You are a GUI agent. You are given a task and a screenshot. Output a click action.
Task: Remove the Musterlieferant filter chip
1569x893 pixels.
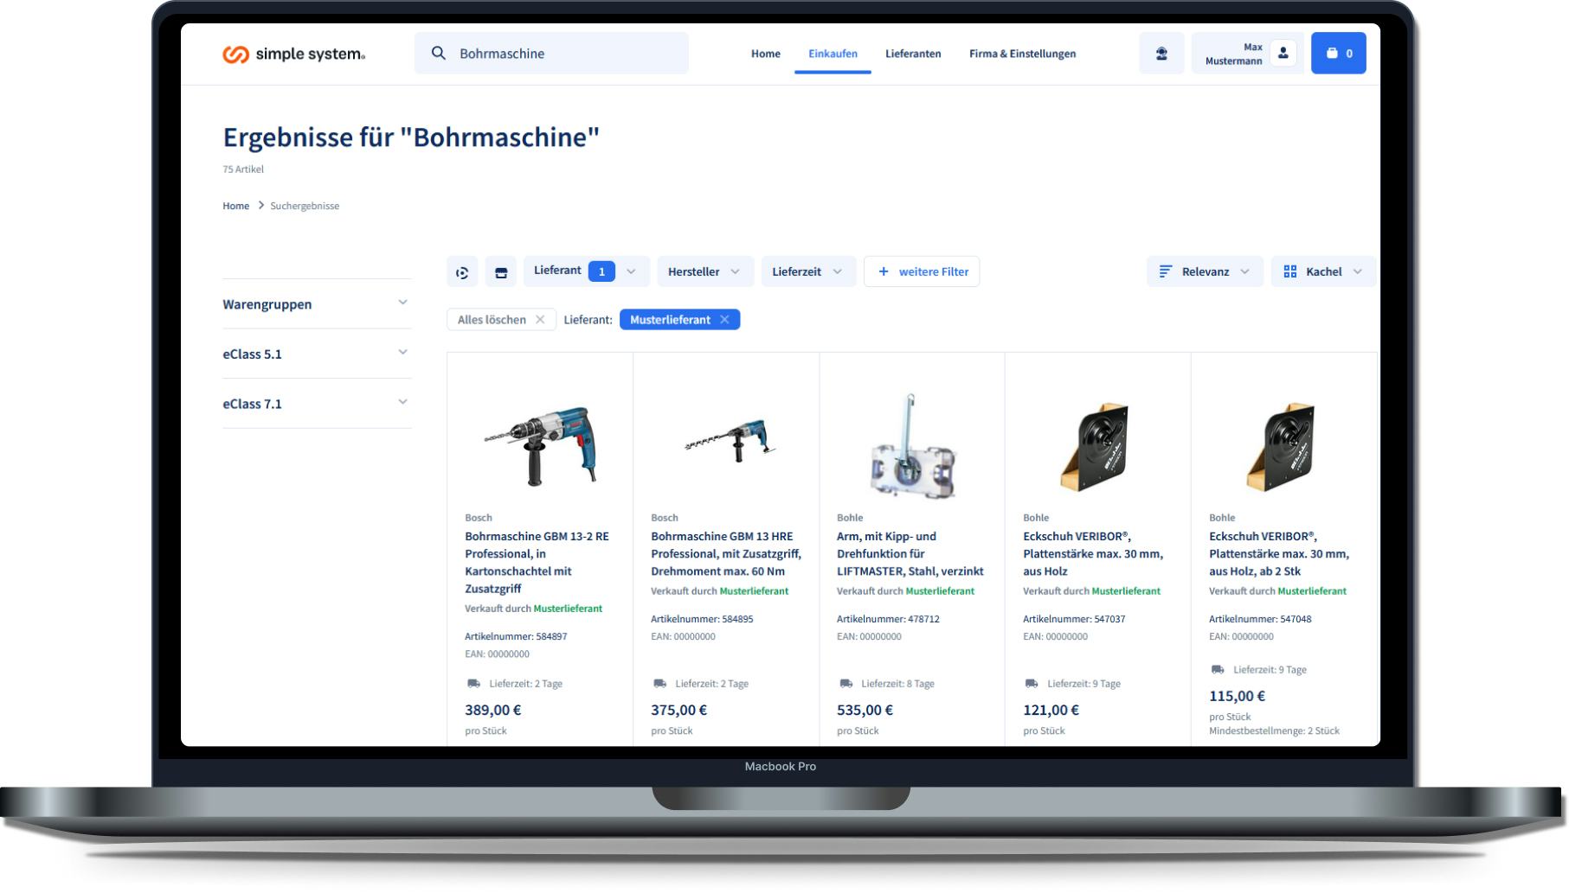tap(725, 319)
